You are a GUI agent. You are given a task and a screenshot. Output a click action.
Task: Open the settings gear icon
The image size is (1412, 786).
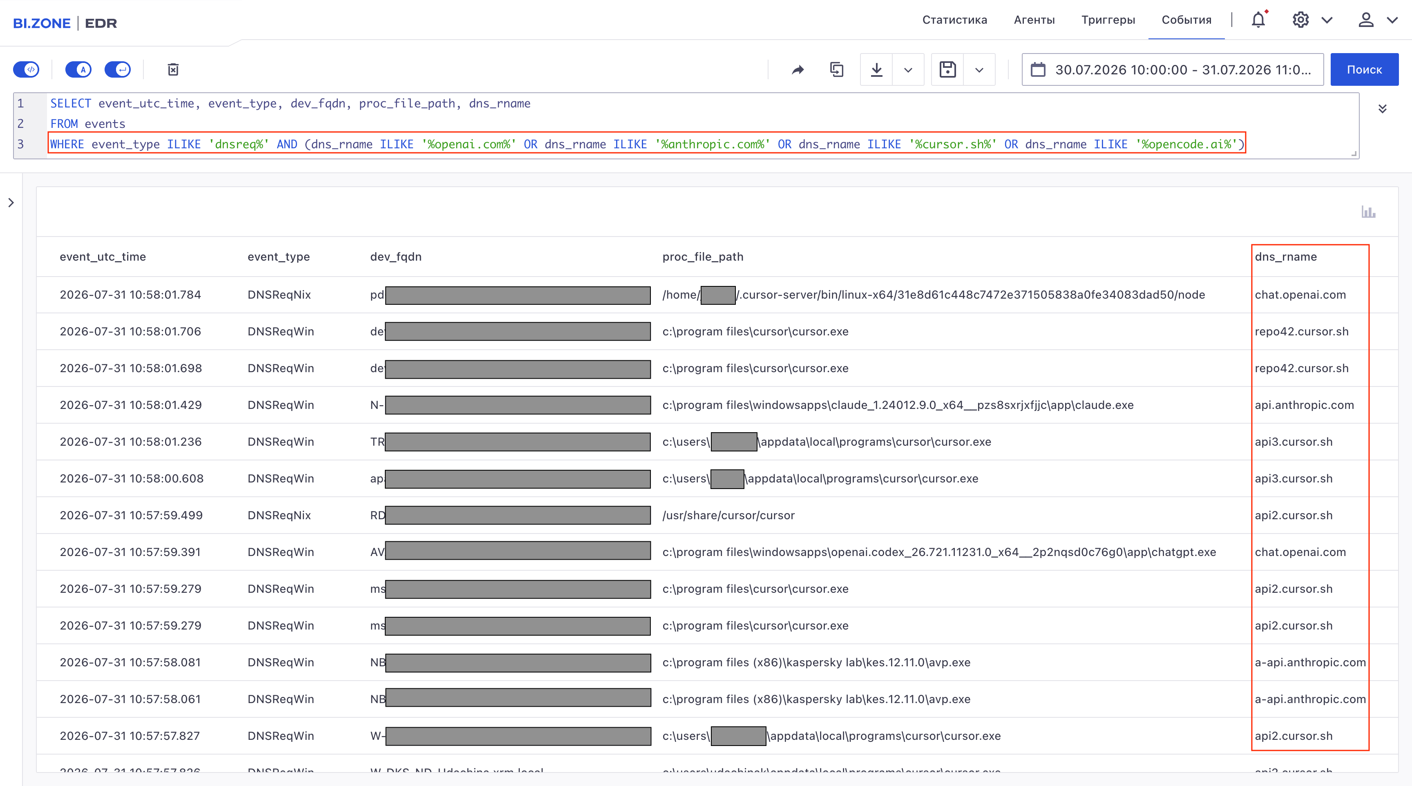(1300, 20)
